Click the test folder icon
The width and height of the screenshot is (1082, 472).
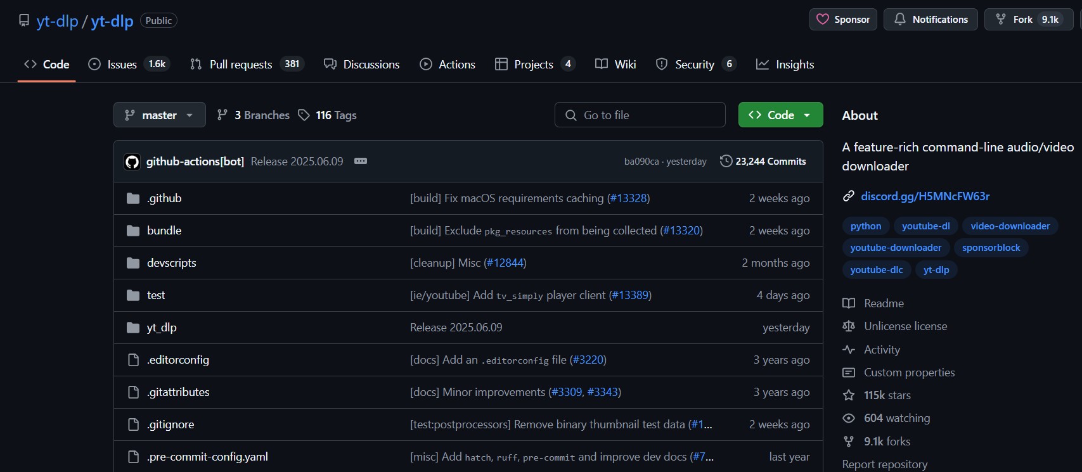(x=133, y=295)
